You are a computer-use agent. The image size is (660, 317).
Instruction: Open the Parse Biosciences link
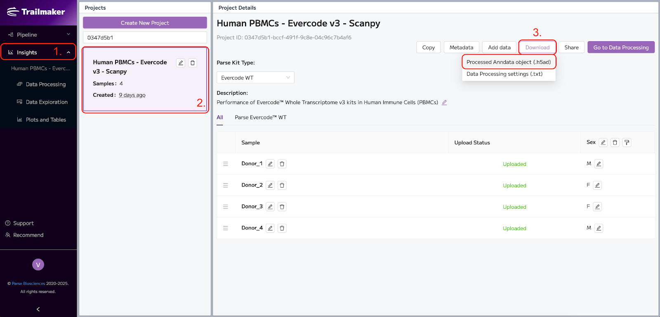coord(28,283)
